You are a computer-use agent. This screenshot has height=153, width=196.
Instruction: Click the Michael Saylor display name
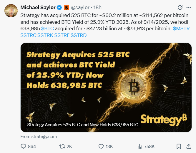38,7
